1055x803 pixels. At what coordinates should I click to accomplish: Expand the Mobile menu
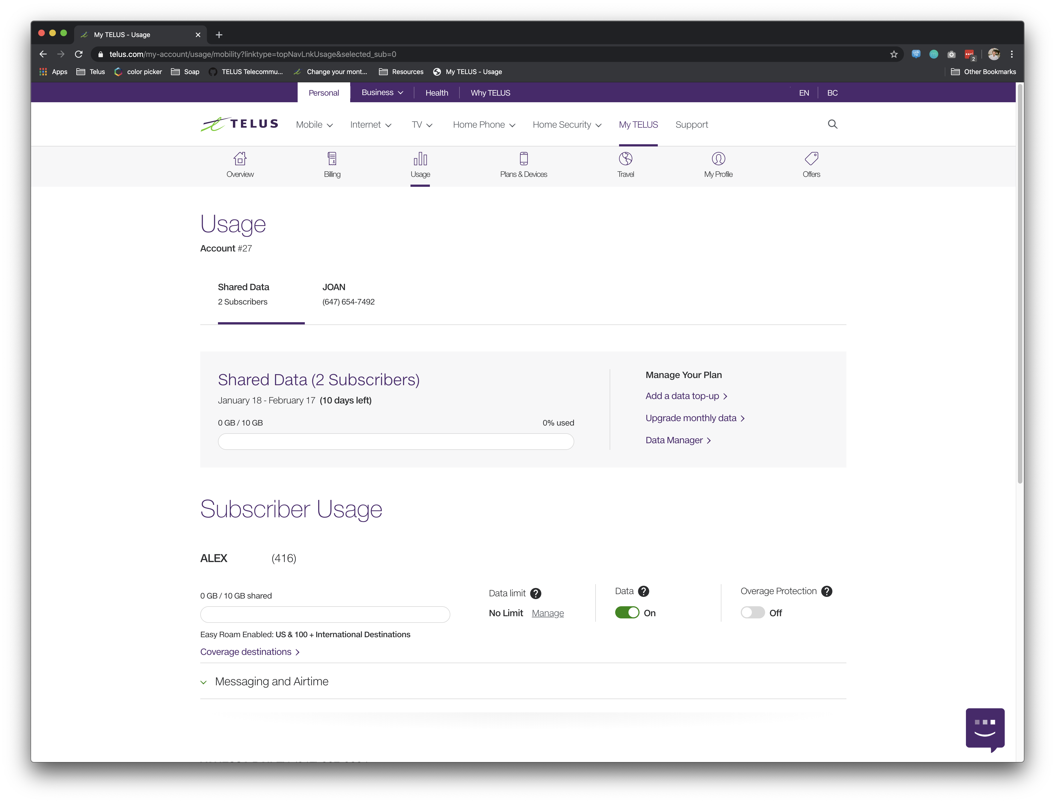pyautogui.click(x=314, y=125)
